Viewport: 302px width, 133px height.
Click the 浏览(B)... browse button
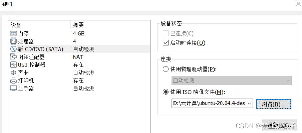pos(274,104)
